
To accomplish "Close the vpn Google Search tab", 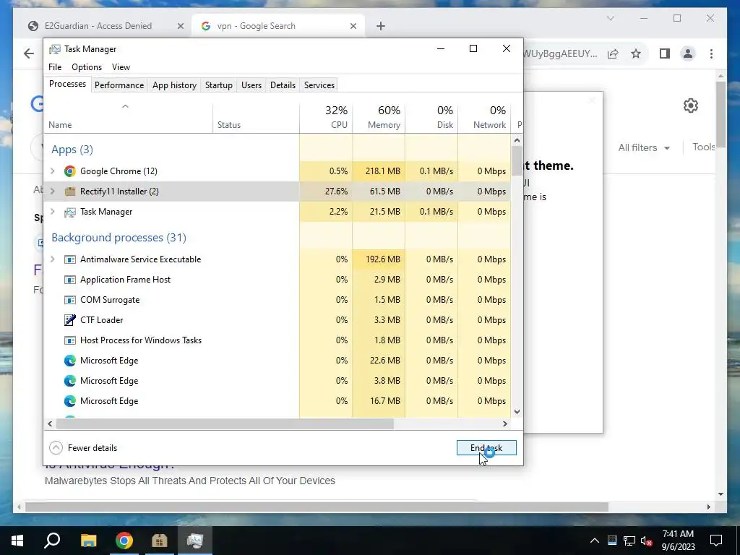I will (353, 26).
